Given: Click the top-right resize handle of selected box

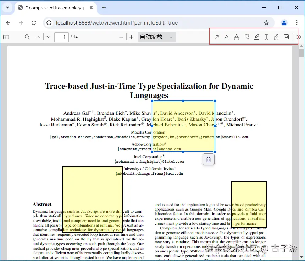Looking at the screenshot, I should click(215, 101).
